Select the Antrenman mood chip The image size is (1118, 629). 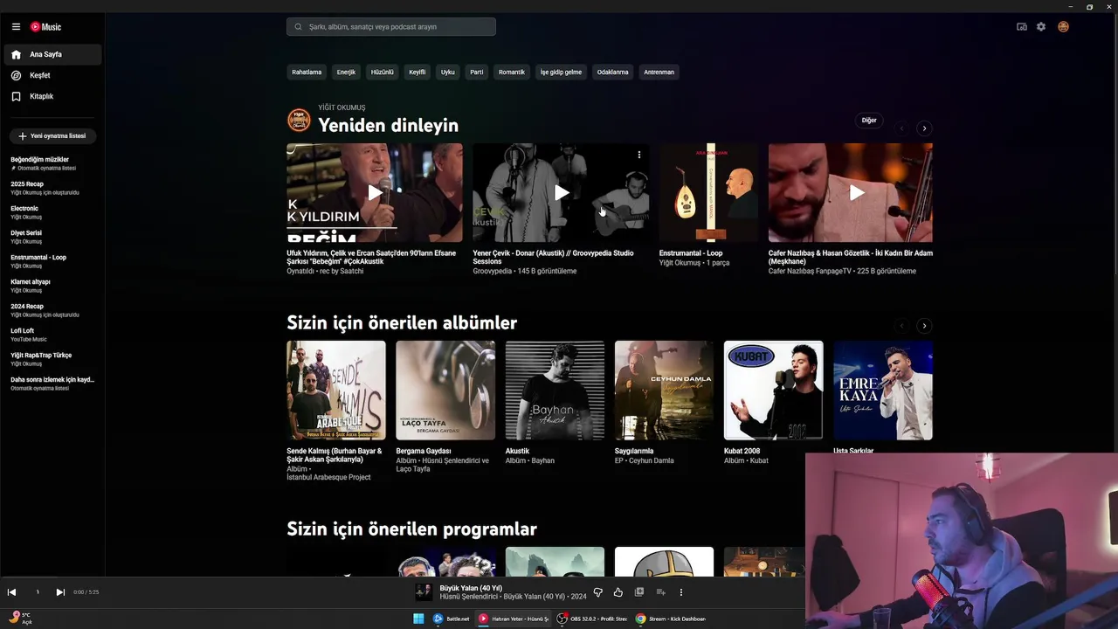pos(659,73)
